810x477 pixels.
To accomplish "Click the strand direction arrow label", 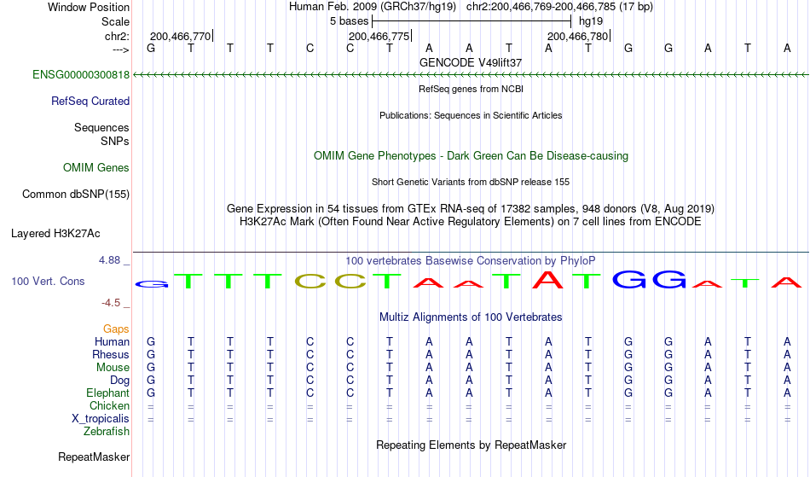I will pyautogui.click(x=120, y=49).
